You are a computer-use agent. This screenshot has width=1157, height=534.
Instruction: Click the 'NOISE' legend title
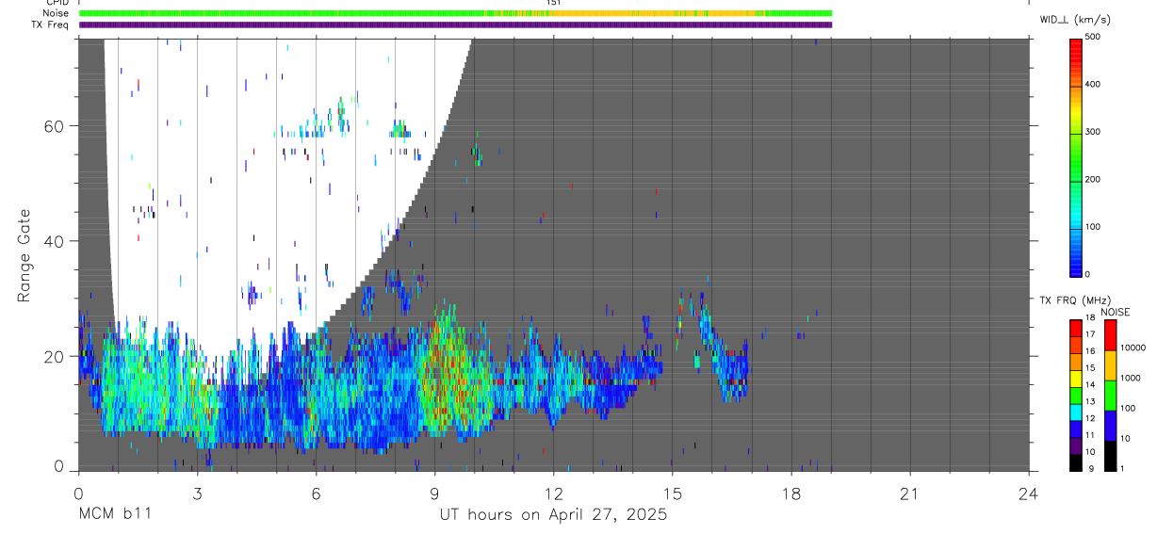[1115, 312]
